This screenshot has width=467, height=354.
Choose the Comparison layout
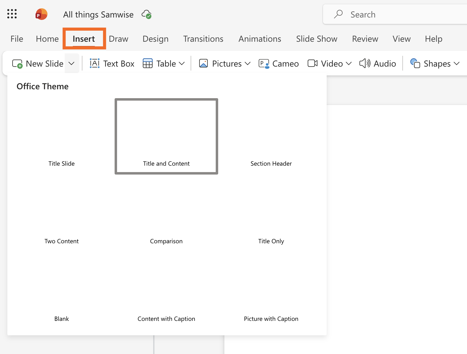166,214
